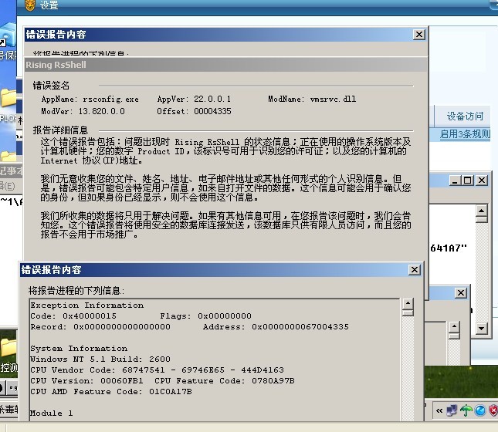Maximize the window behind showing 641A7 text
The width and height of the screenshot is (498, 432).
click(x=468, y=181)
